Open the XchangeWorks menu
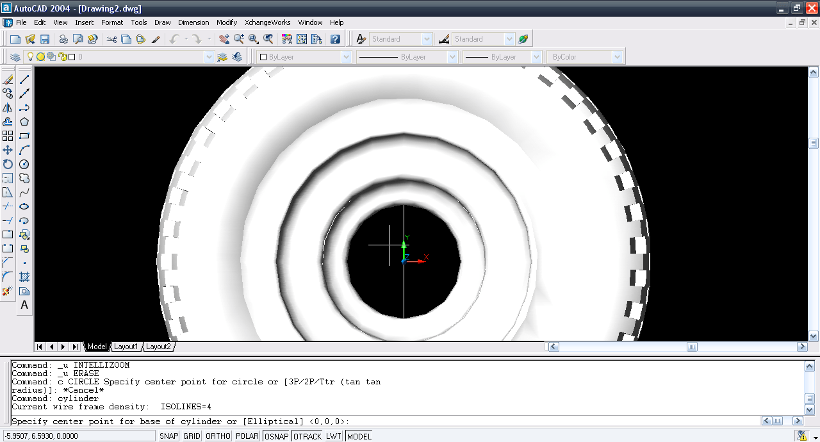This screenshot has width=820, height=442. (268, 22)
